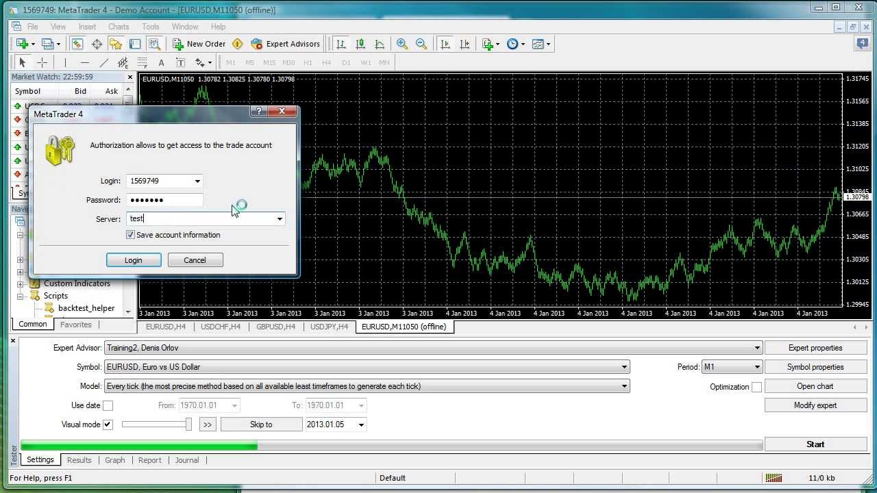The image size is (877, 493).
Task: Toggle Save account information checkbox
Action: (130, 235)
